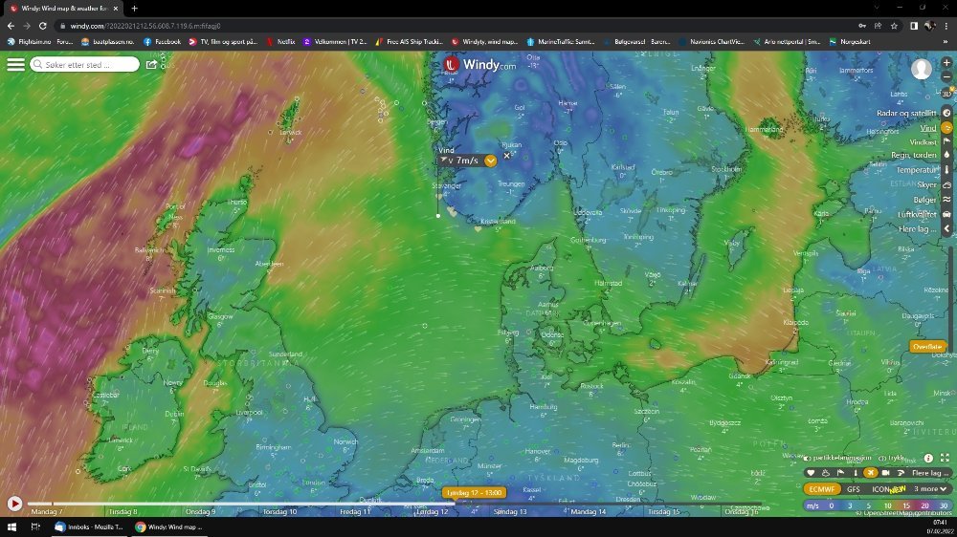Jump timeline to Søndag 13
Screen dimensions: 957x537
click(x=510, y=512)
